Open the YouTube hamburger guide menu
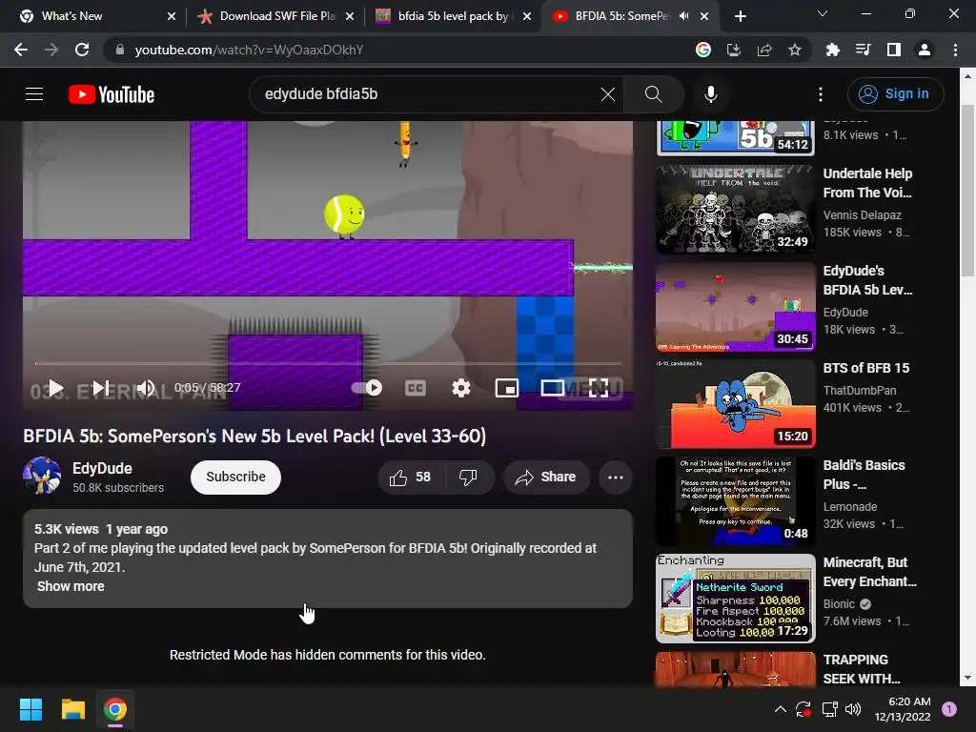This screenshot has height=732, width=976. click(34, 94)
